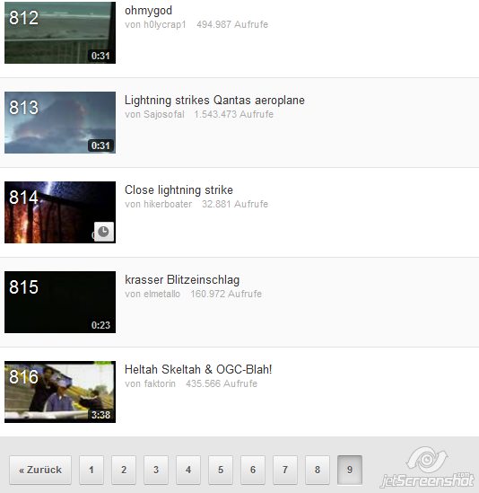Open the 'ohmygod' title link
The width and height of the screenshot is (479, 493).
[149, 11]
